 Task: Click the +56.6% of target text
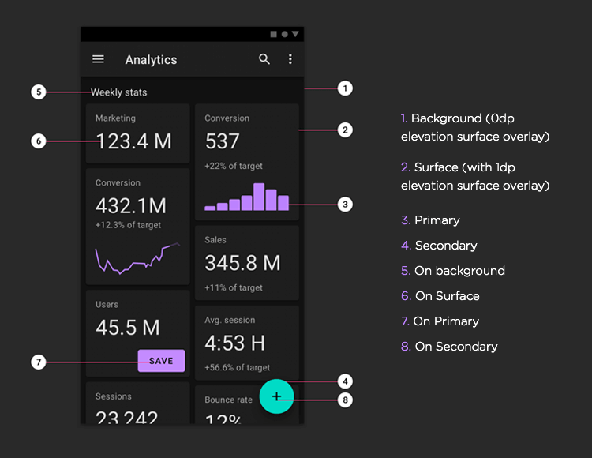[x=237, y=367]
